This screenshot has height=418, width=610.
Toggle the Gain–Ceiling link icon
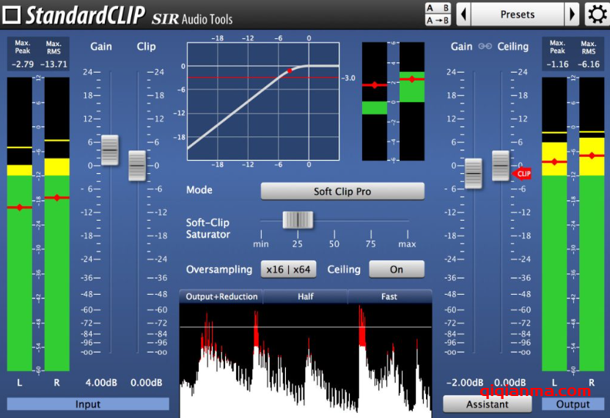(x=485, y=46)
